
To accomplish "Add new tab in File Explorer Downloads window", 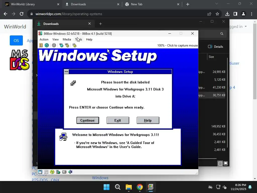I will tap(100, 24).
